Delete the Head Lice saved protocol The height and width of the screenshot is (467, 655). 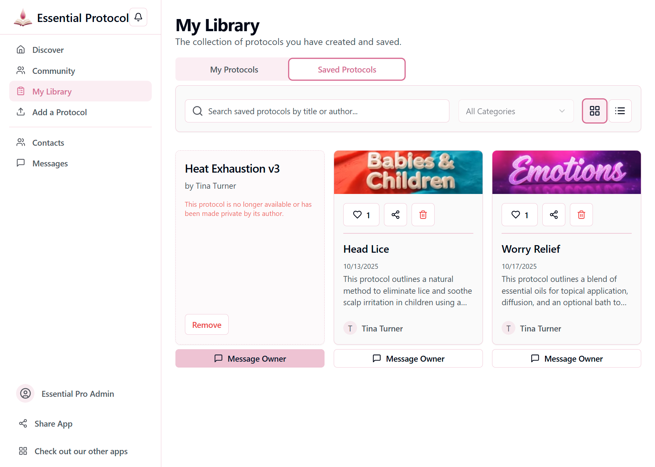pos(423,215)
